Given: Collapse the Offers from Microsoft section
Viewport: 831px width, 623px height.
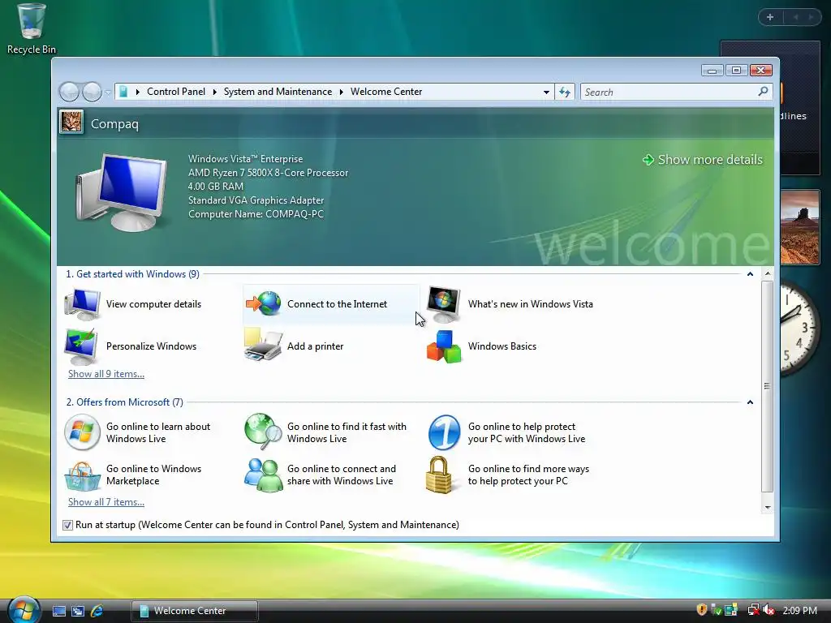Looking at the screenshot, I should [x=750, y=402].
